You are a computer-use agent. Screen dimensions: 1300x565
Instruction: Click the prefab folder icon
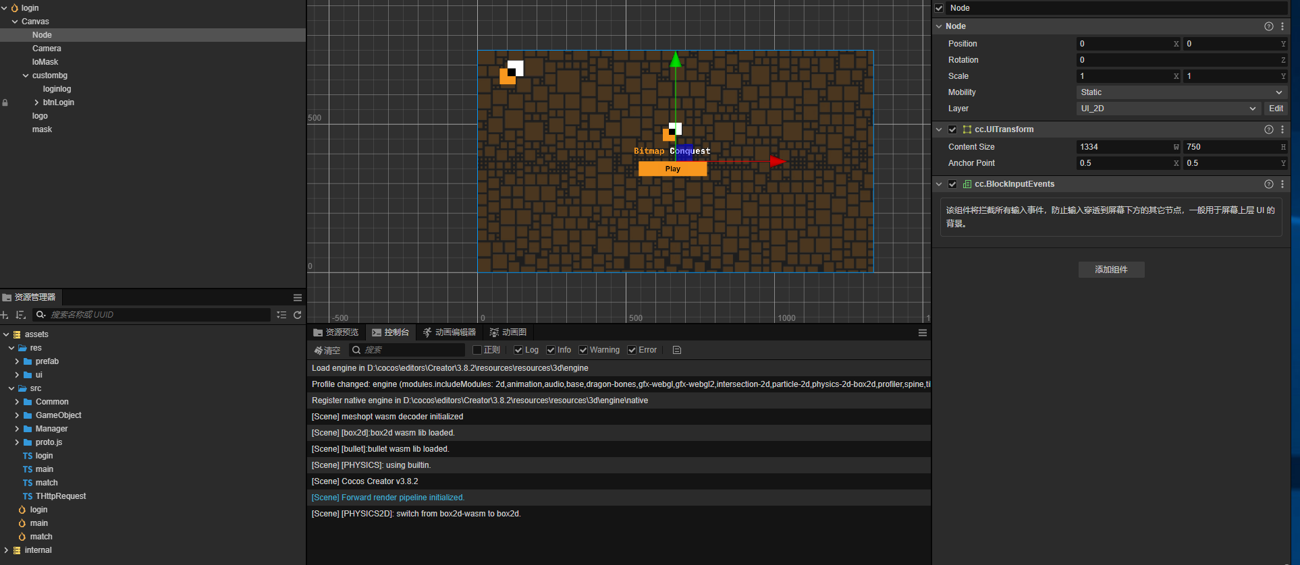28,361
